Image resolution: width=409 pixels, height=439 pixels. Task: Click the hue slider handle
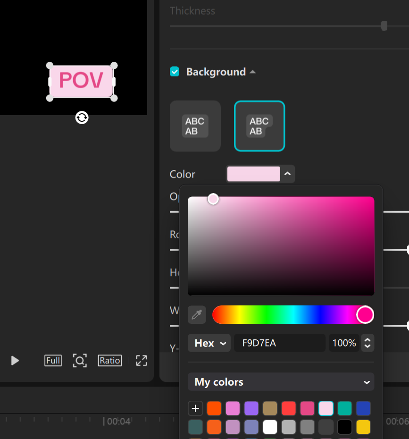click(x=365, y=315)
